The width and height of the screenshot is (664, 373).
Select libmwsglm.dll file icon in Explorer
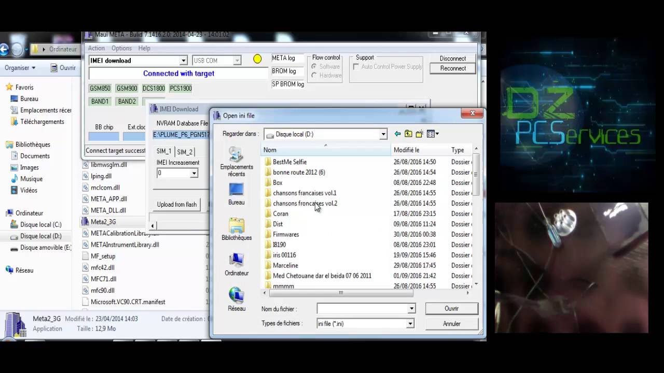point(86,165)
